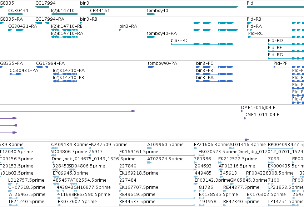Click EST EP03142.3prime
The width and height of the screenshot is (304, 207).
[196, 184]
